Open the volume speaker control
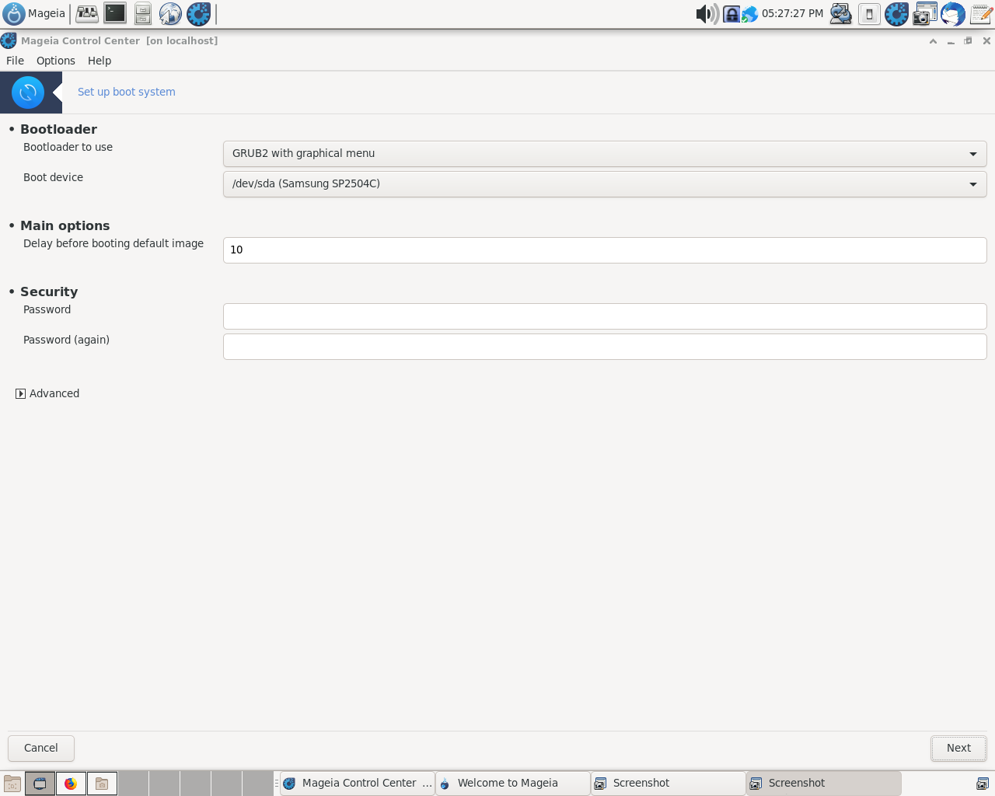This screenshot has width=995, height=796. click(x=707, y=13)
